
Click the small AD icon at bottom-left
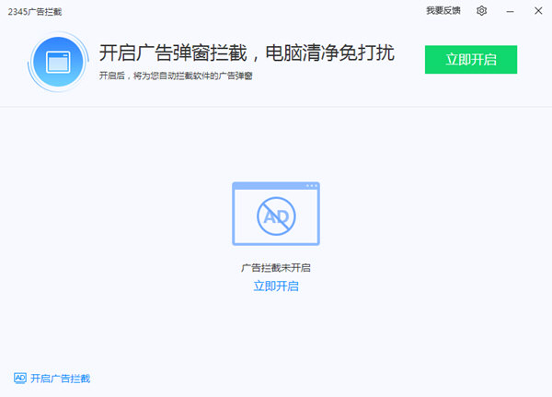click(x=19, y=378)
